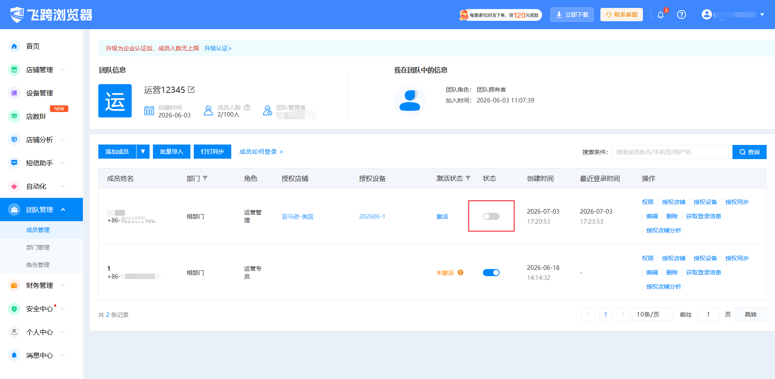Open the 激活状态 column filter
Screen dimensions: 775x379
[x=468, y=178]
